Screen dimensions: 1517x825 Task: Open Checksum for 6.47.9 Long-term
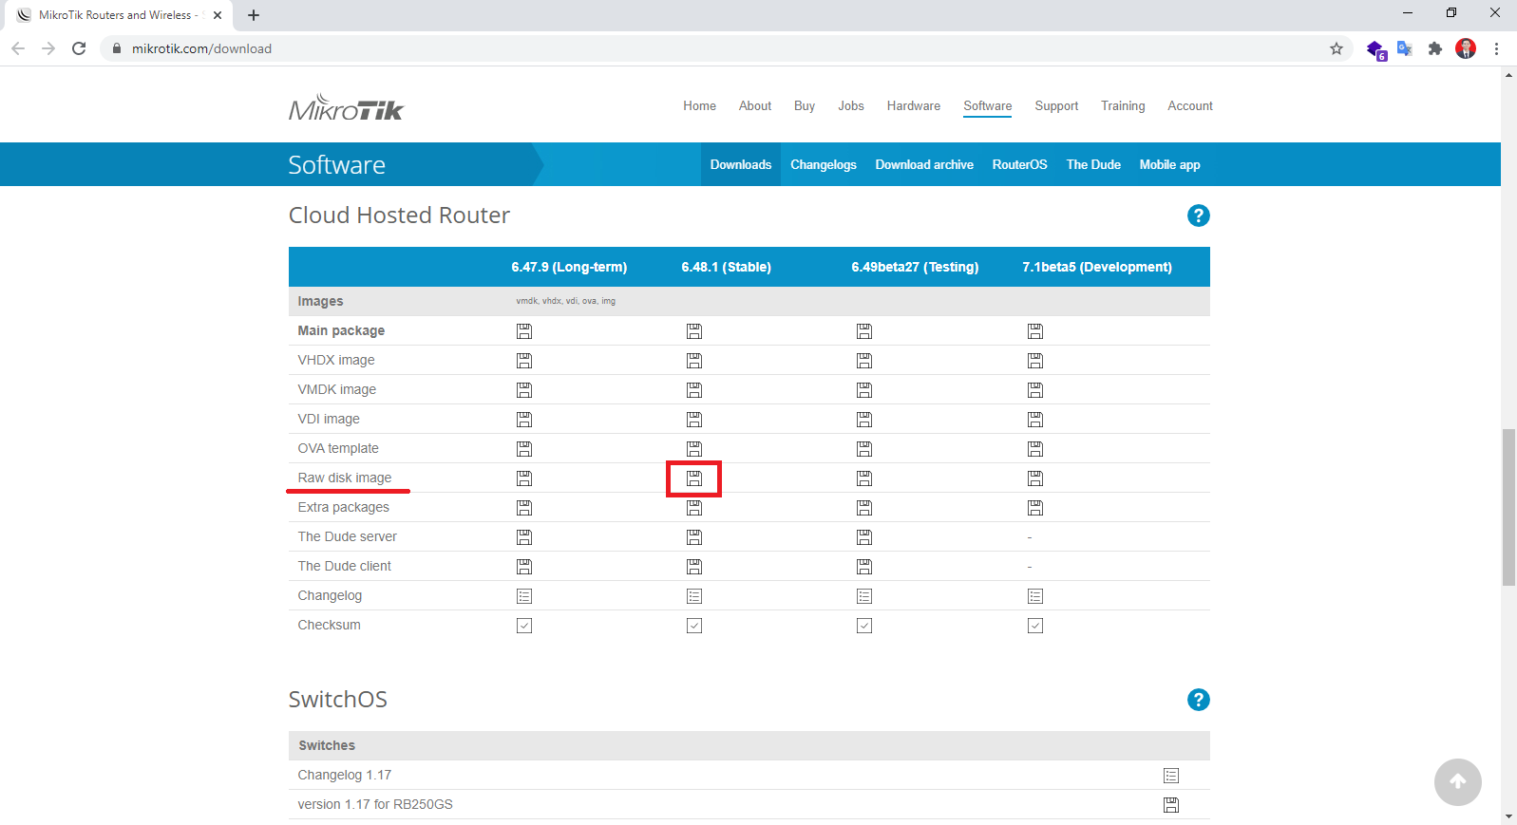pos(524,626)
